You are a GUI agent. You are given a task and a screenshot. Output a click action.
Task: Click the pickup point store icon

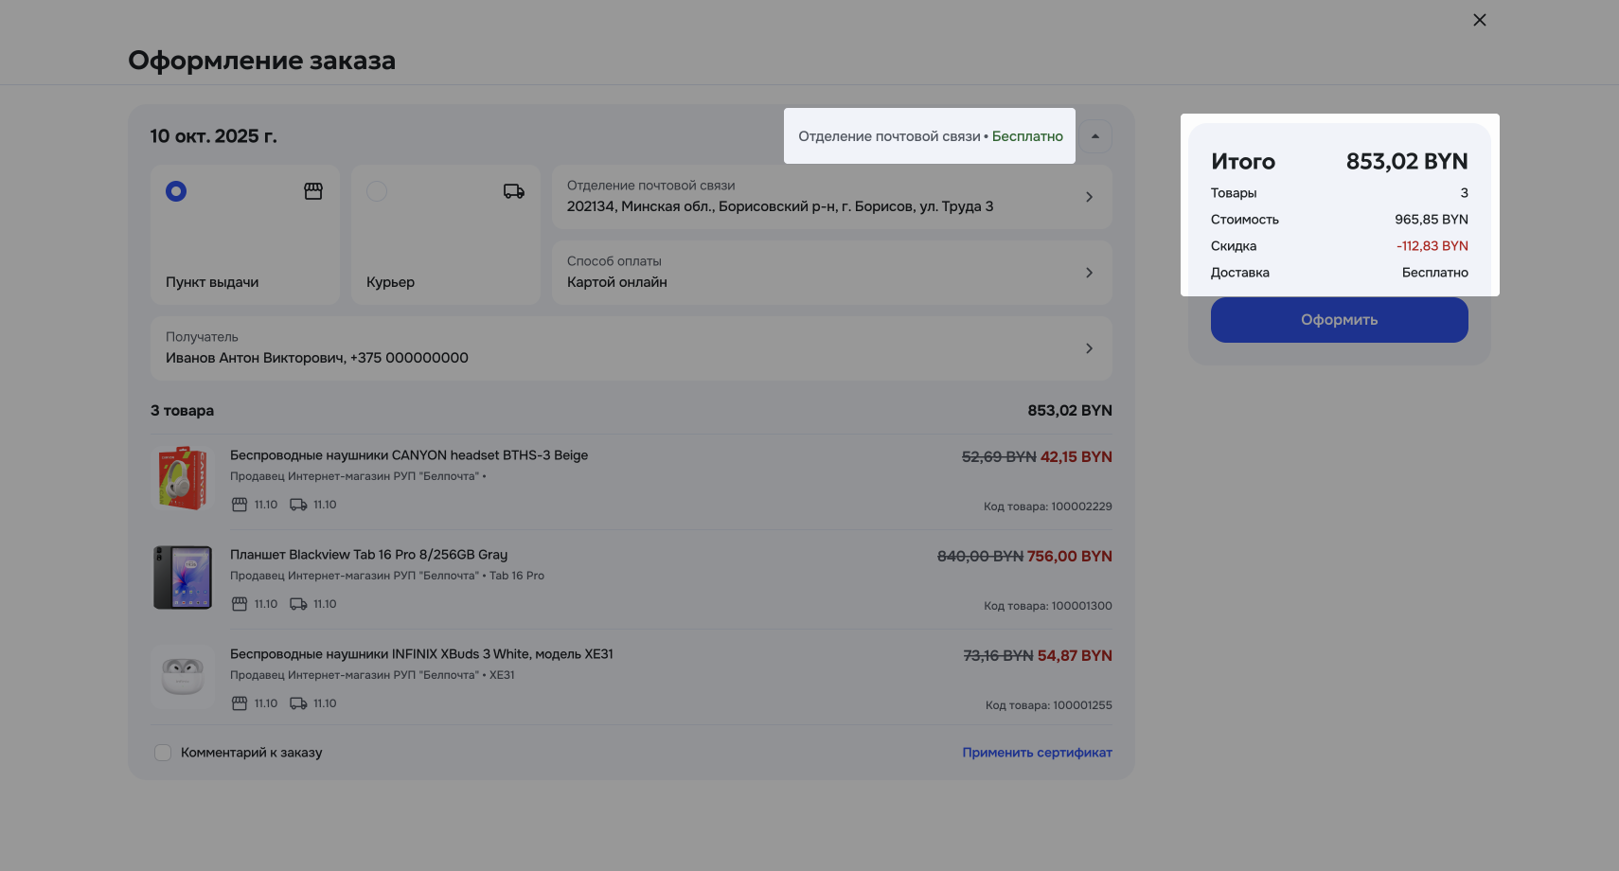tap(313, 191)
